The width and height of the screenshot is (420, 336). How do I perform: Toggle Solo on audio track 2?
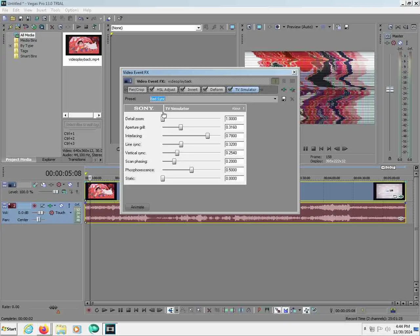[69, 206]
